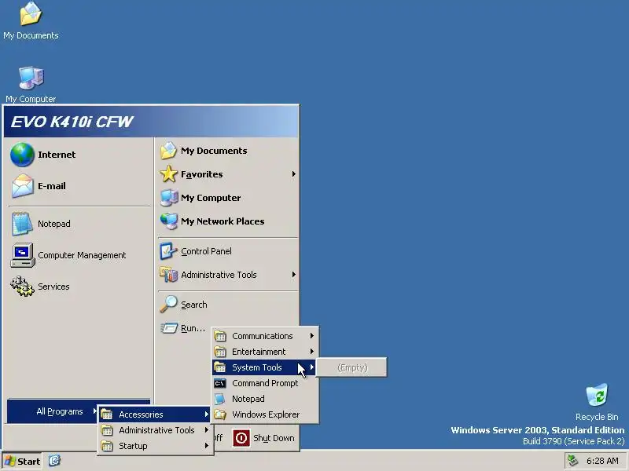Click the Administrative Tools icon in right pane
Screen dimensions: 629x471
point(168,275)
